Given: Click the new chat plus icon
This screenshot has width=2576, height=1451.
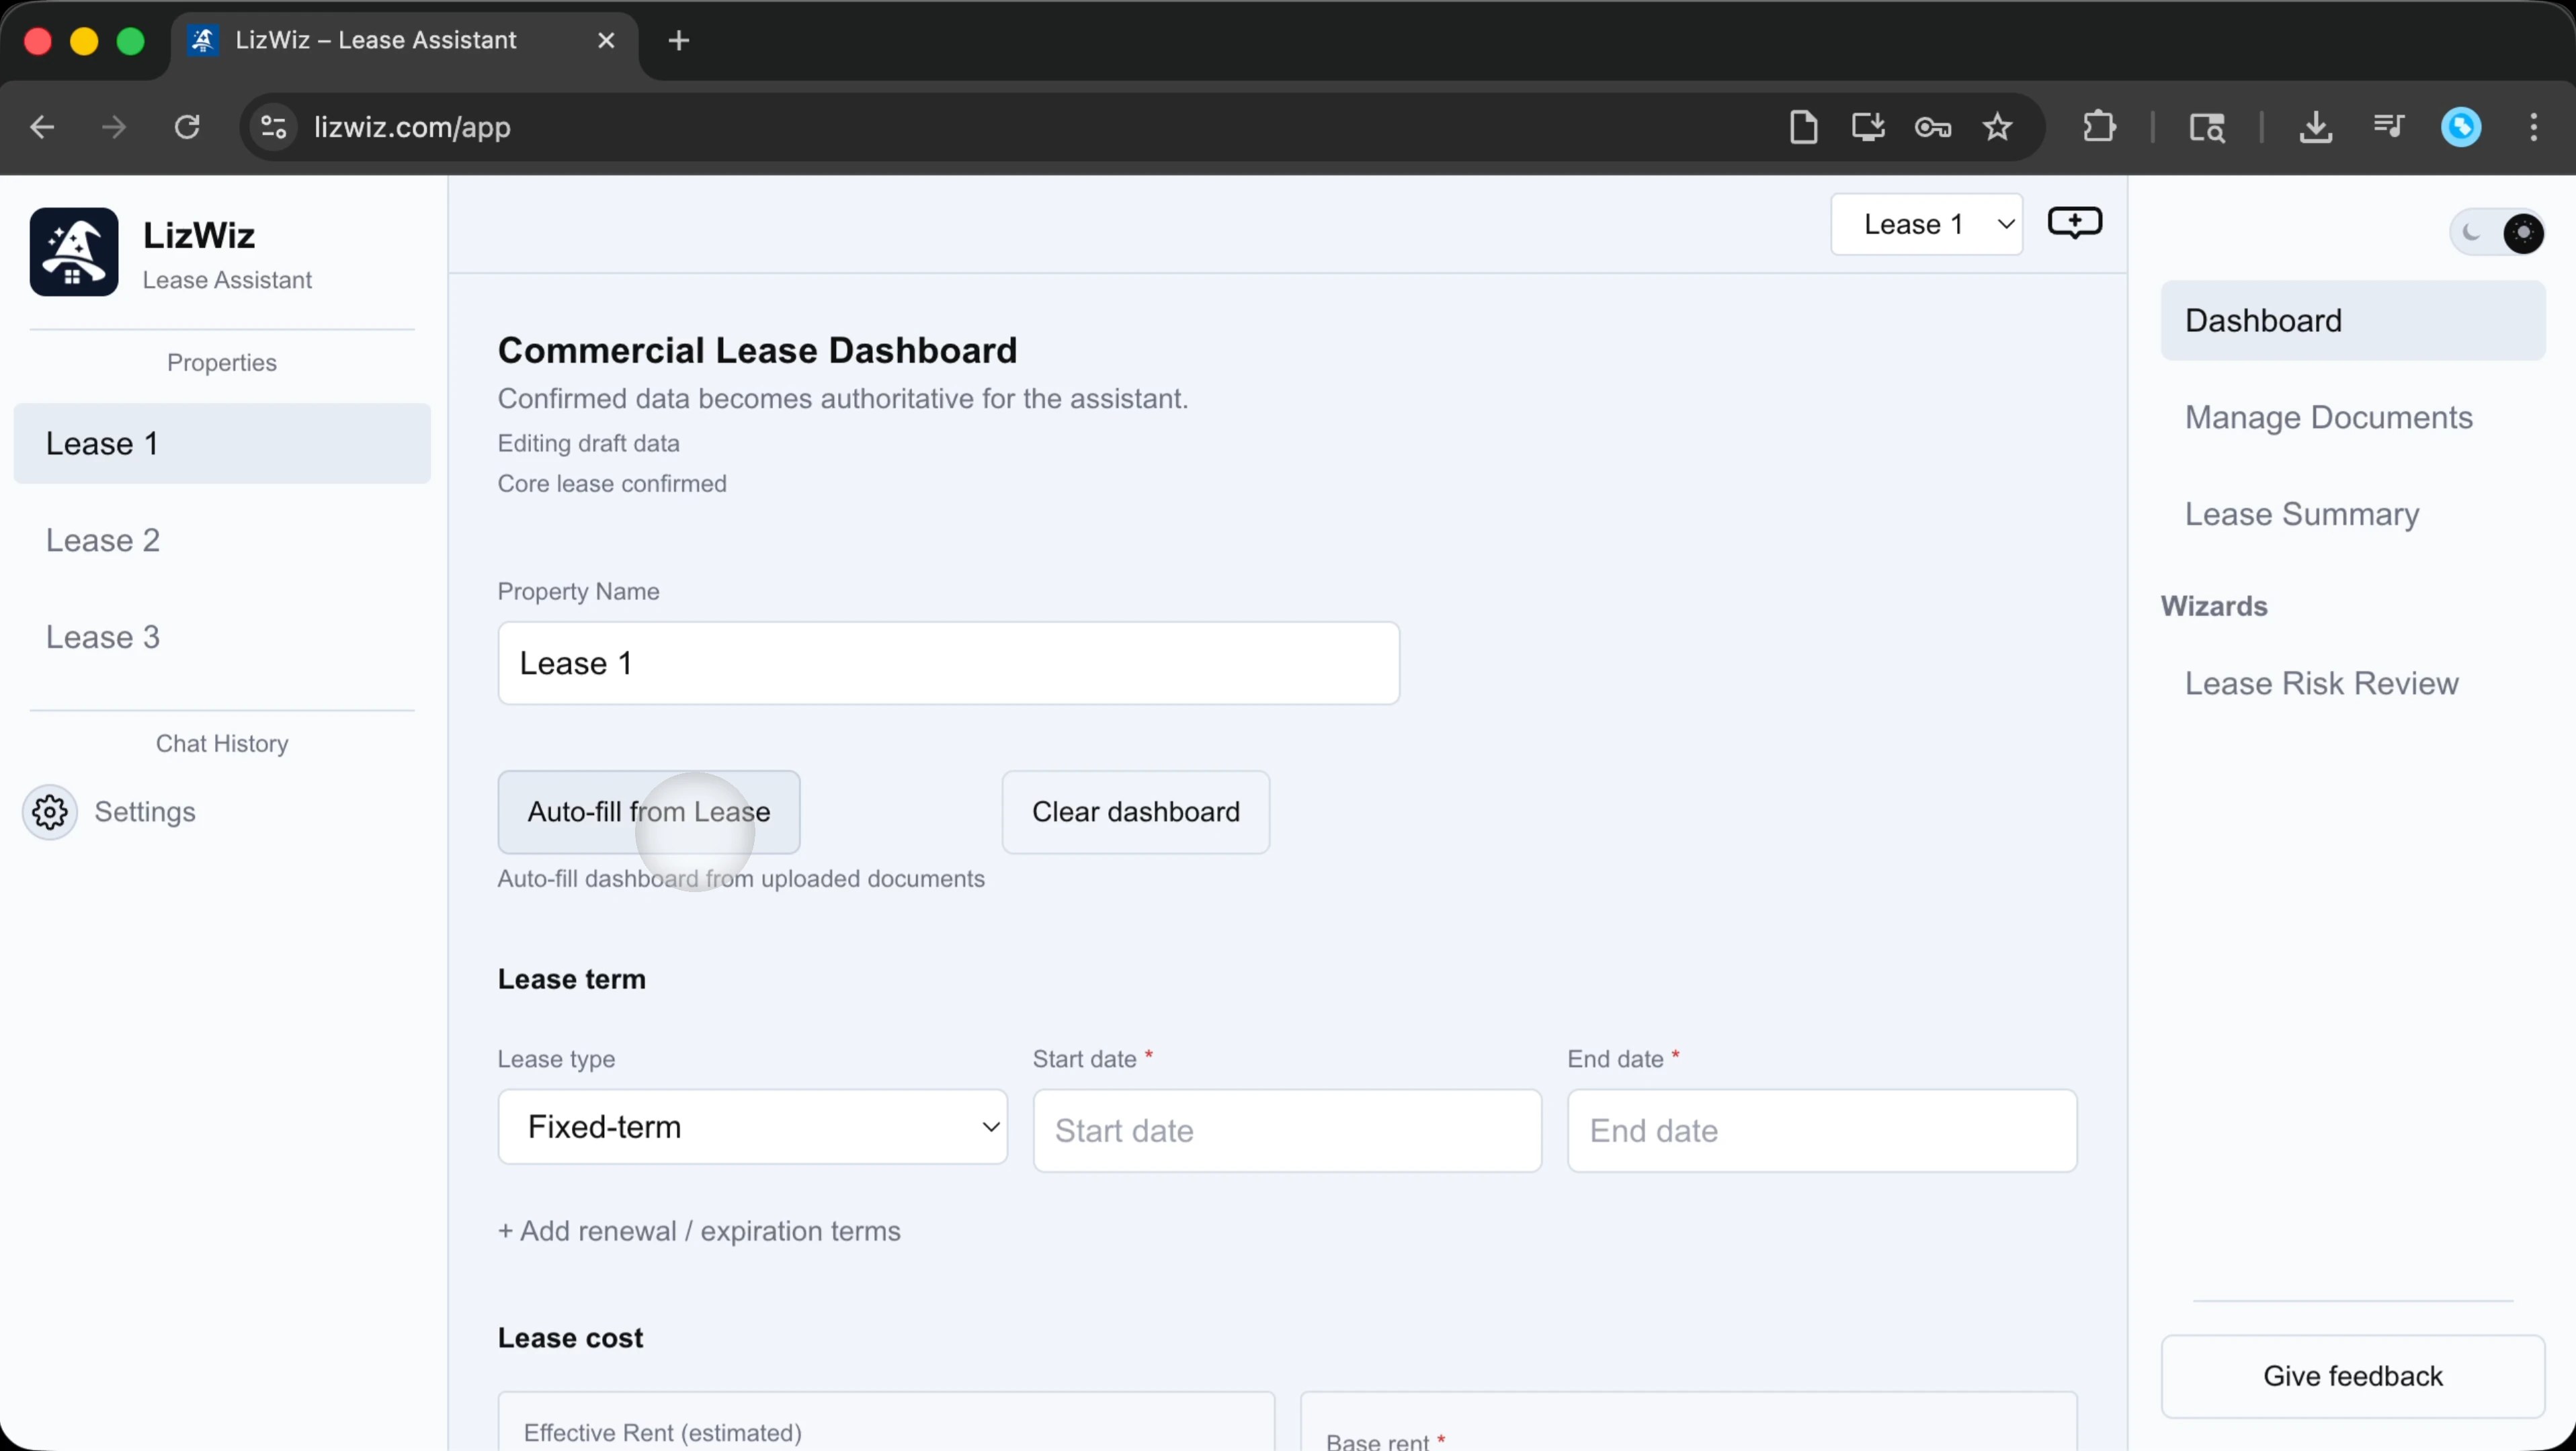Looking at the screenshot, I should coord(2074,222).
